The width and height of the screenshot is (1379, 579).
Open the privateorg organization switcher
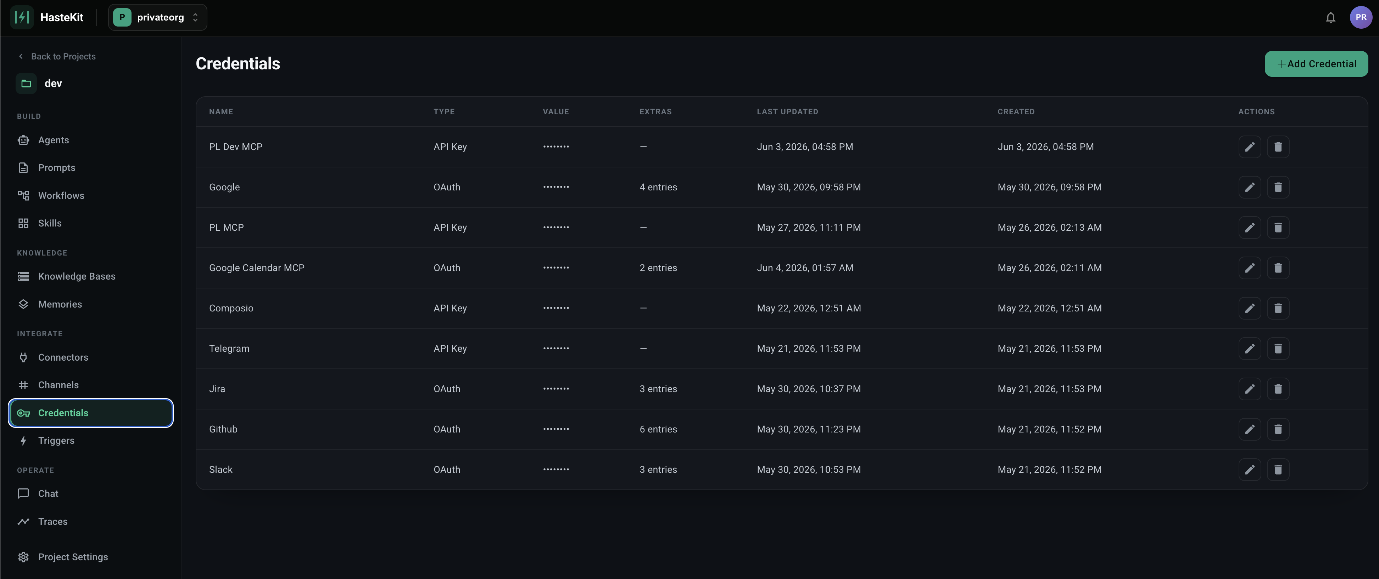coord(157,18)
